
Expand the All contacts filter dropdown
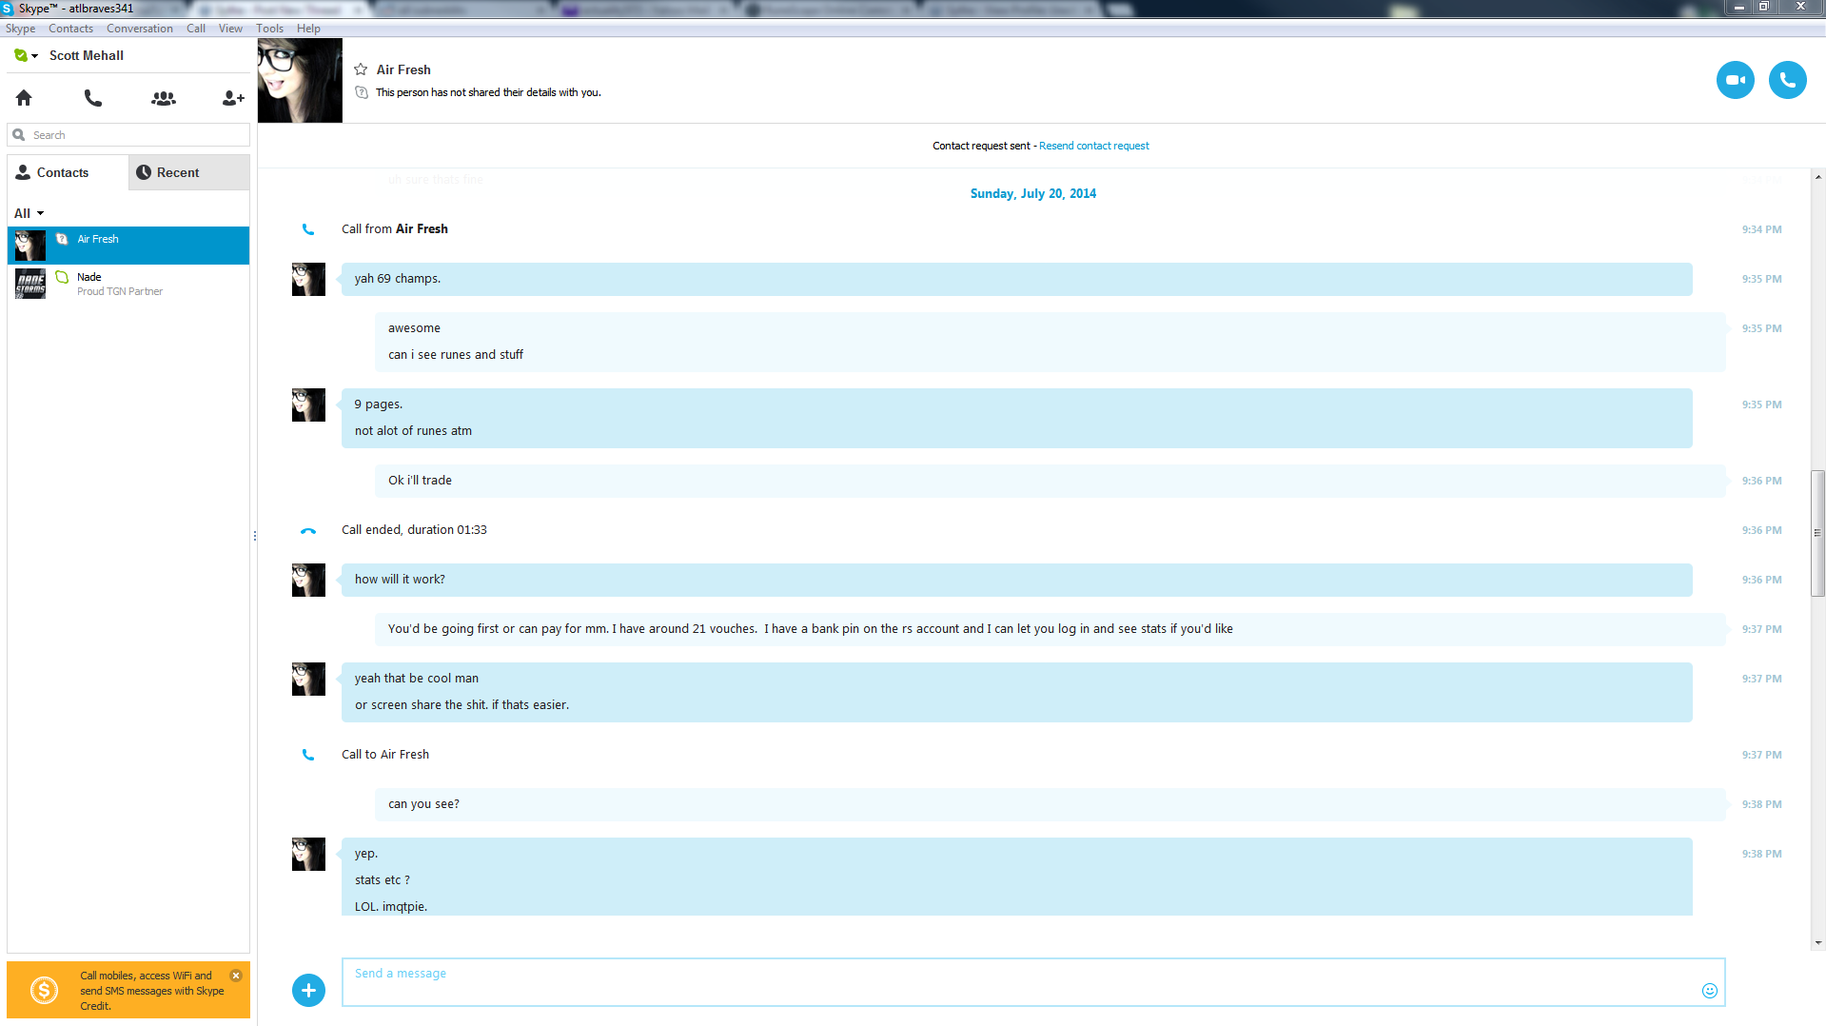(x=29, y=213)
